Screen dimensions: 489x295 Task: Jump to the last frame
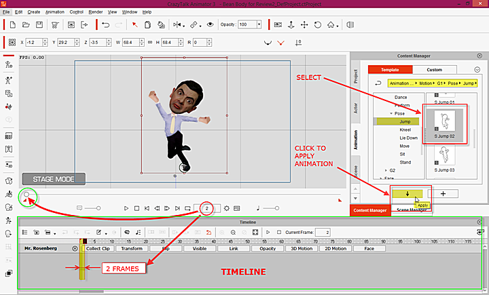[x=177, y=208]
